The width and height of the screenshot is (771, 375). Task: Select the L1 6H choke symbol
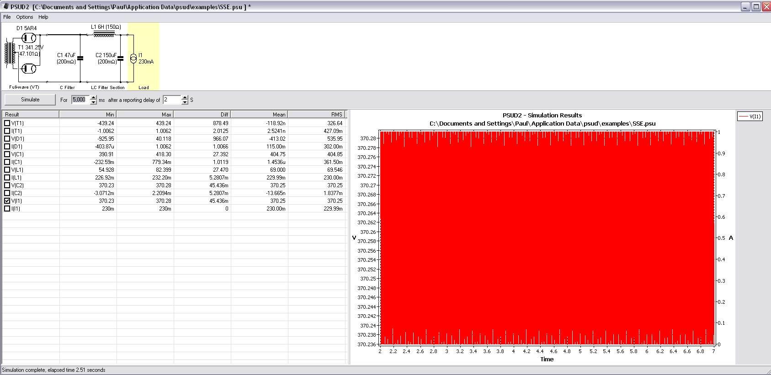click(104, 34)
